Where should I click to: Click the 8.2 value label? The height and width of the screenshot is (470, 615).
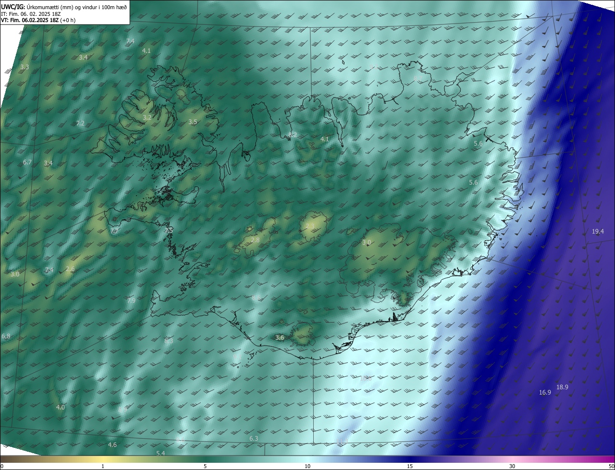293,135
